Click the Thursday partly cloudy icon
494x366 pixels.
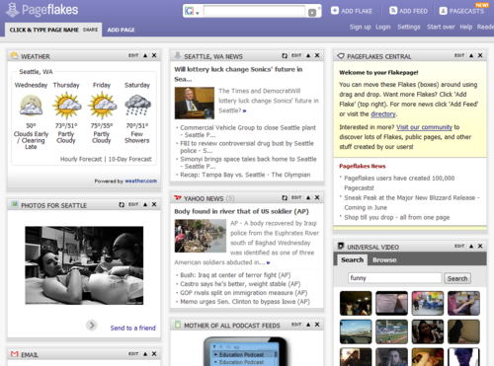click(x=66, y=106)
